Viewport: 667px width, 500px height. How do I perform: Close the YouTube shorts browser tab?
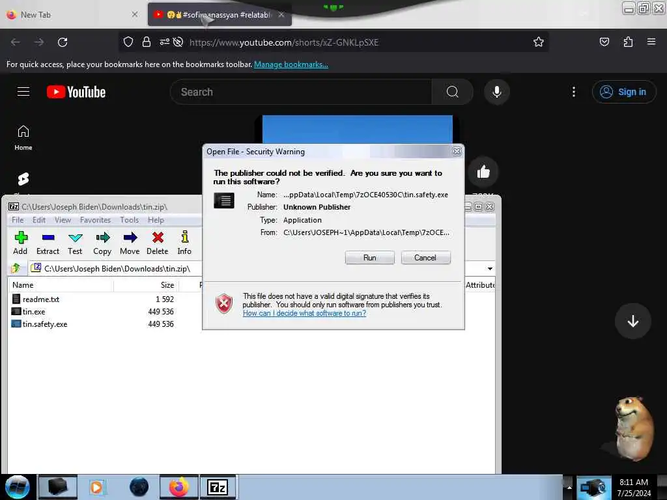click(281, 14)
